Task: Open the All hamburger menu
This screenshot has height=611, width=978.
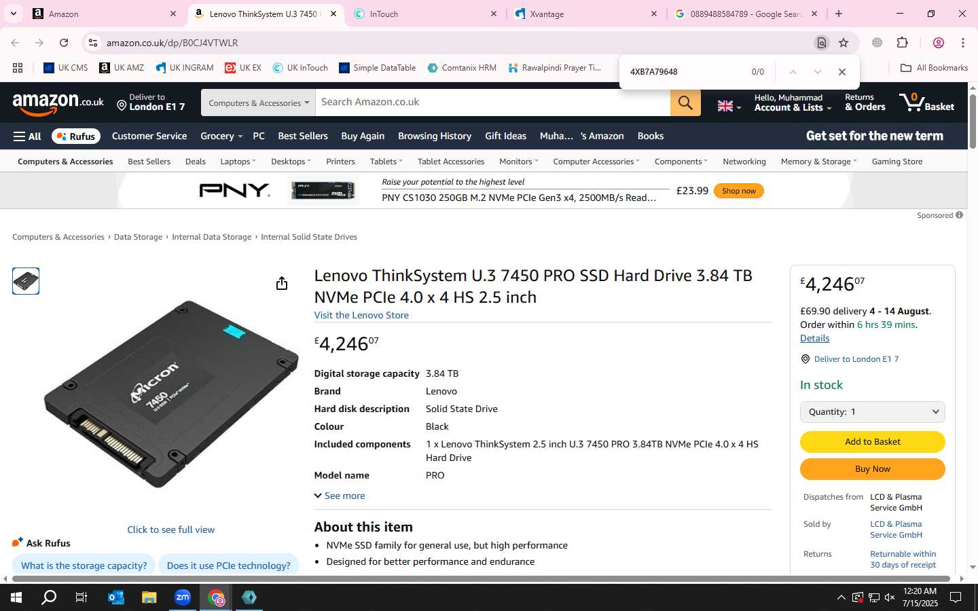Action: coord(27,136)
